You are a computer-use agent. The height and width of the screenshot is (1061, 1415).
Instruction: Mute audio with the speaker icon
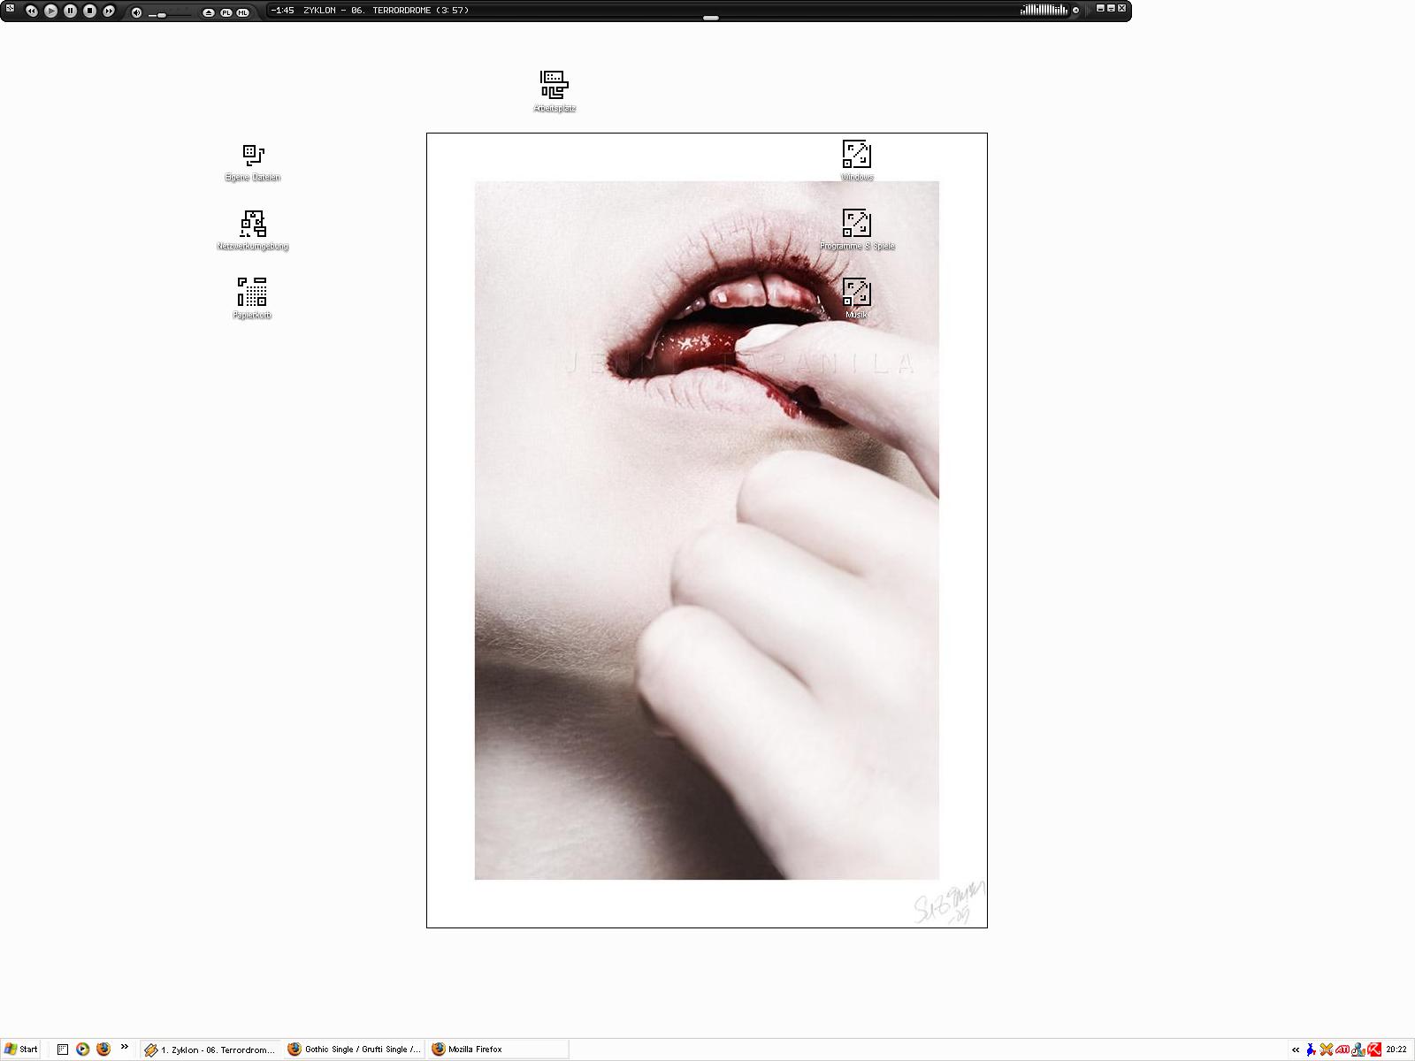click(x=136, y=12)
